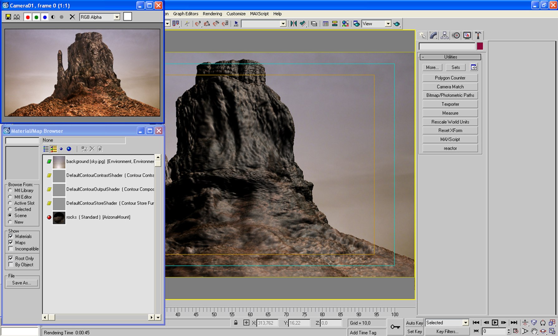
Task: Switch to the Display command panel tab
Action: pos(467,35)
